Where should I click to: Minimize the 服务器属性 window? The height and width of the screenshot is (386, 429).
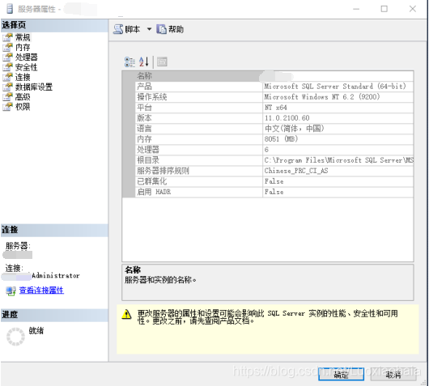tap(356, 9)
